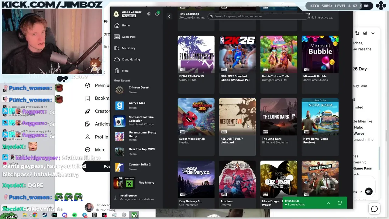Viewport: 389px width, 219px height.
Task: Click the expand arrows icon in right panel
Action: (x=357, y=33)
